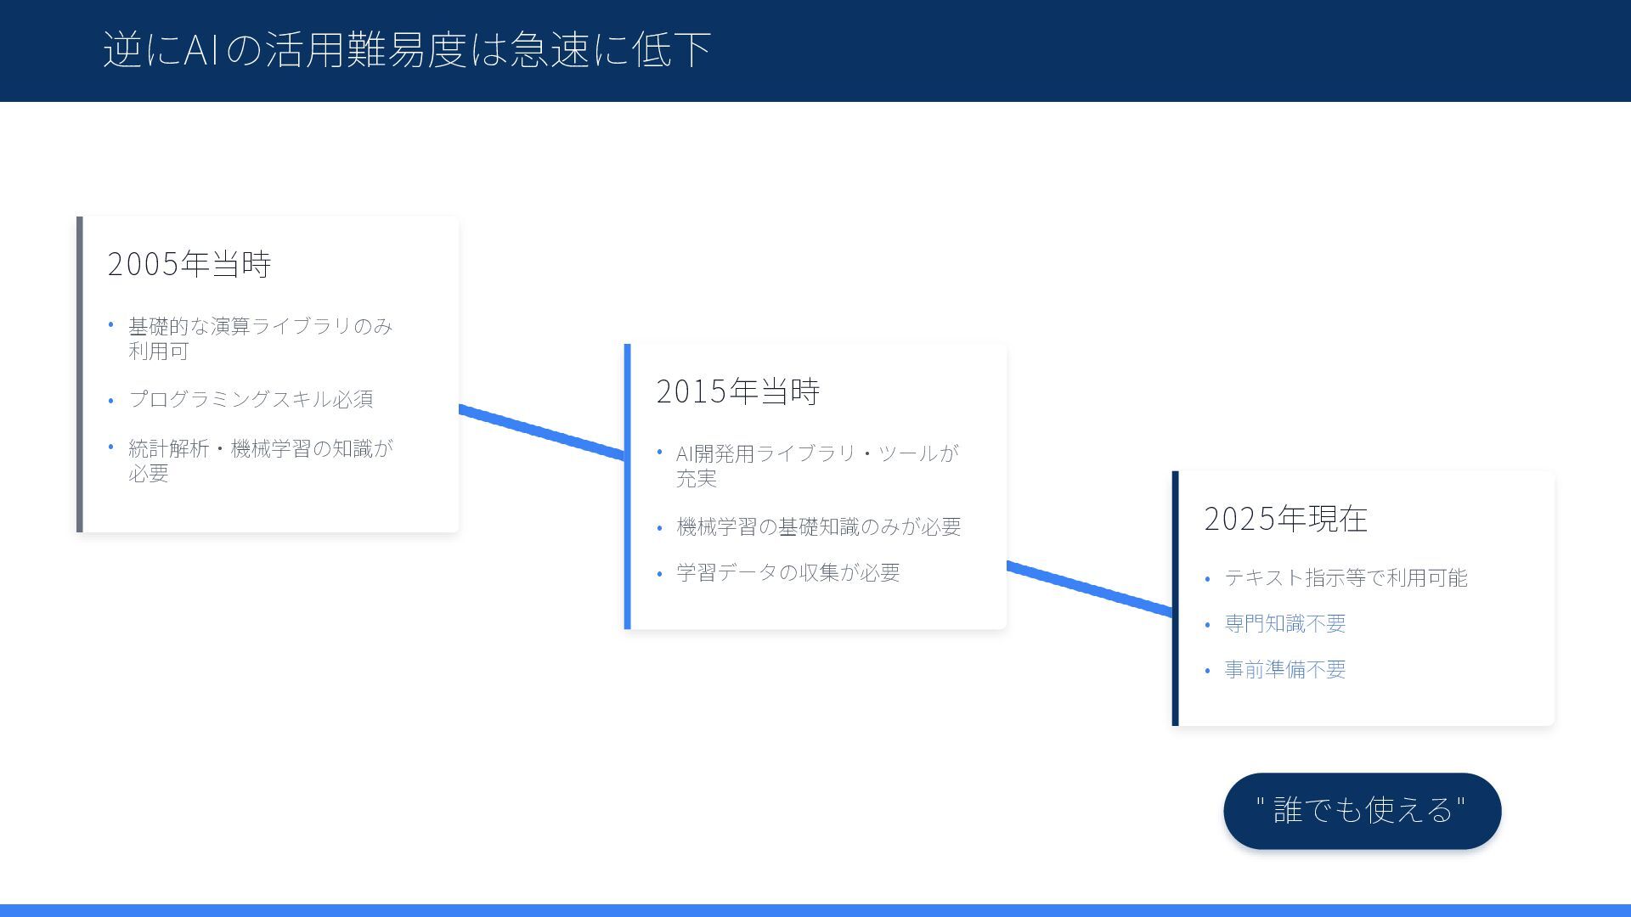Screen dimensions: 1631x917
Task: Click the navy accent bar on 2025 card
Action: 1176,599
